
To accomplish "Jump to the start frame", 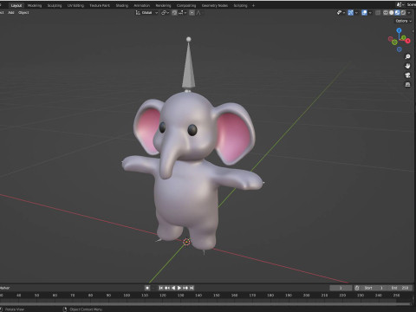I will pyautogui.click(x=161, y=288).
